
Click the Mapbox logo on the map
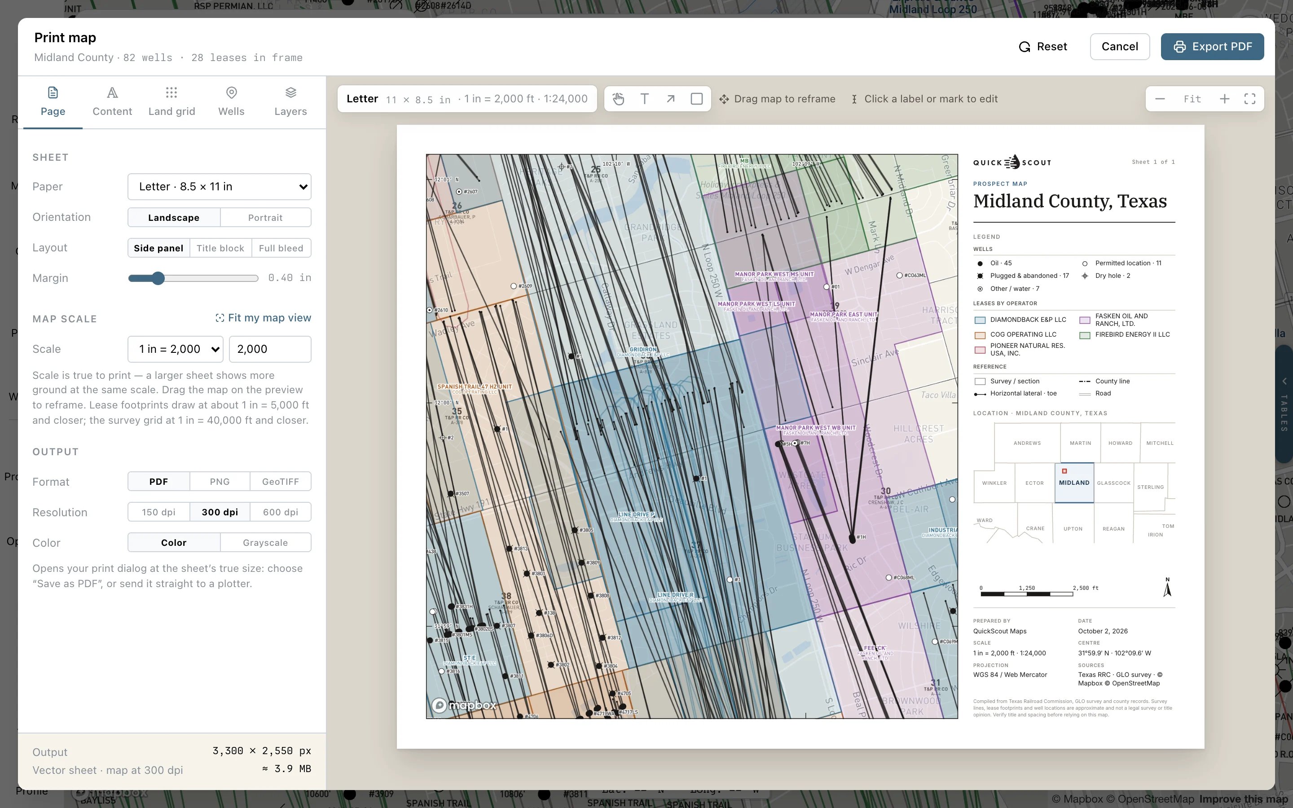click(464, 705)
